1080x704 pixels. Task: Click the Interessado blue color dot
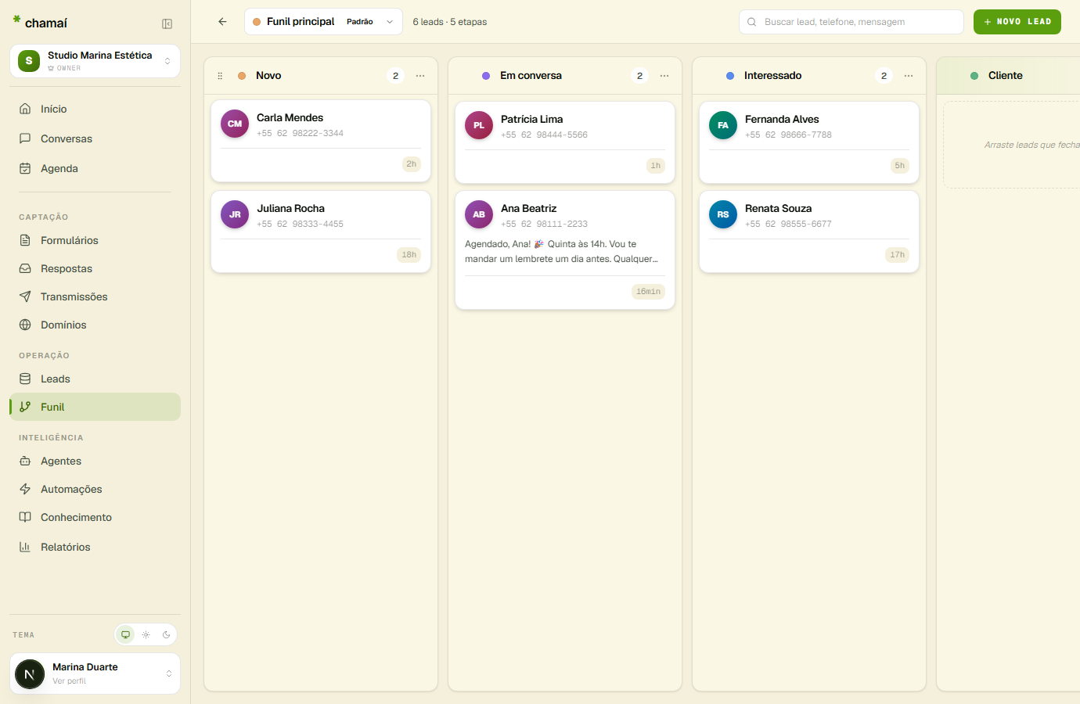[730, 76]
